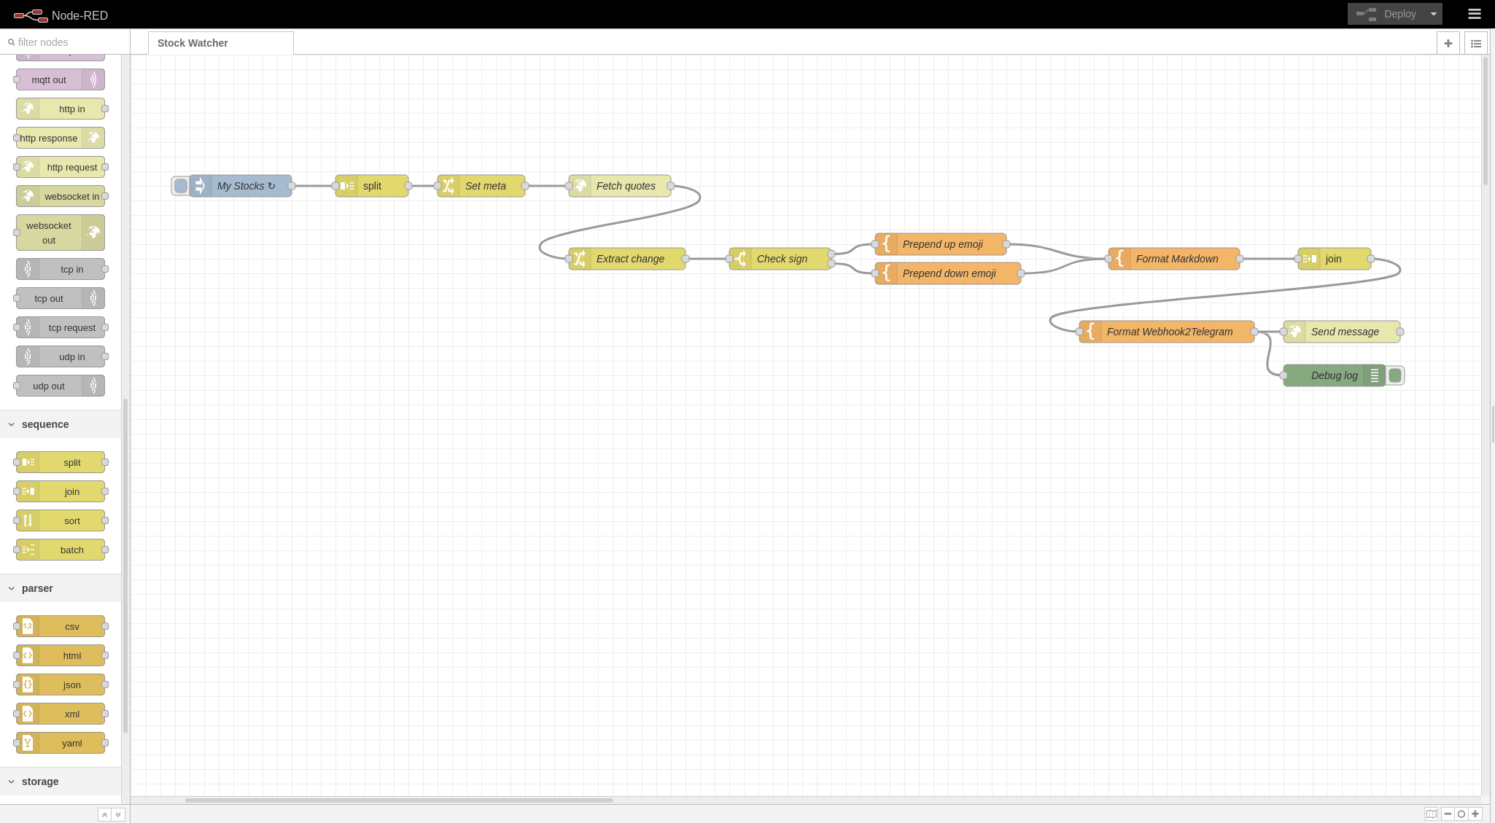1495x823 pixels.
Task: Toggle the Debug log node output
Action: tap(1395, 375)
